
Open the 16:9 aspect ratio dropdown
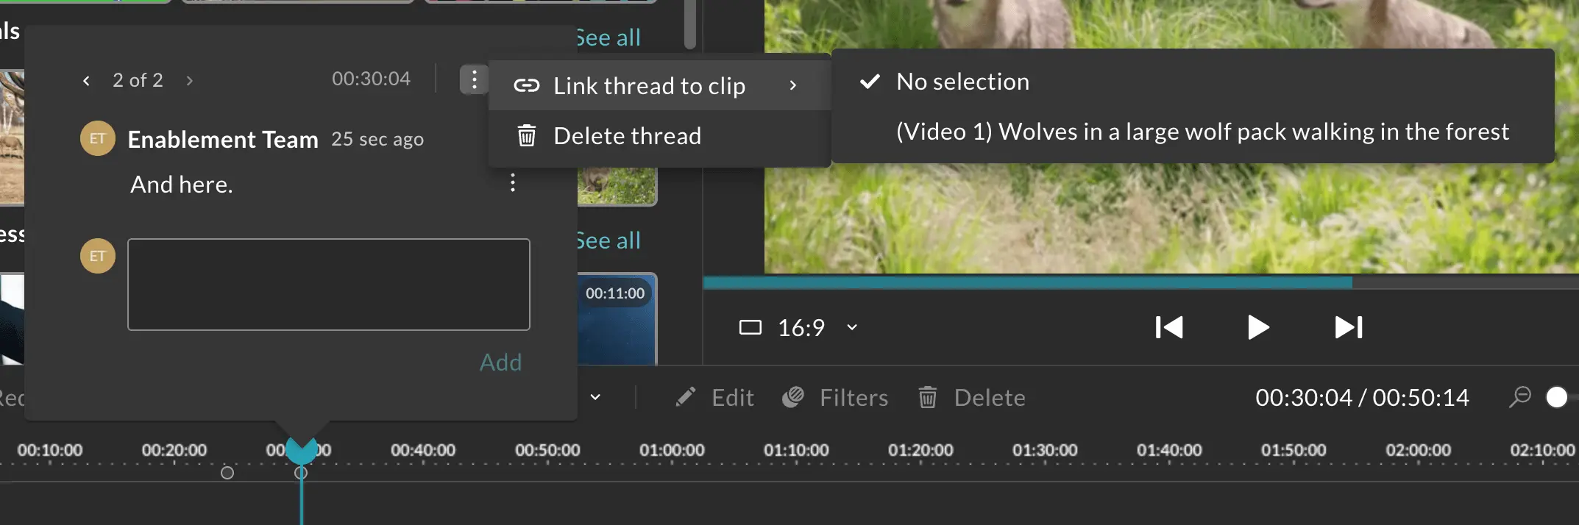798,327
